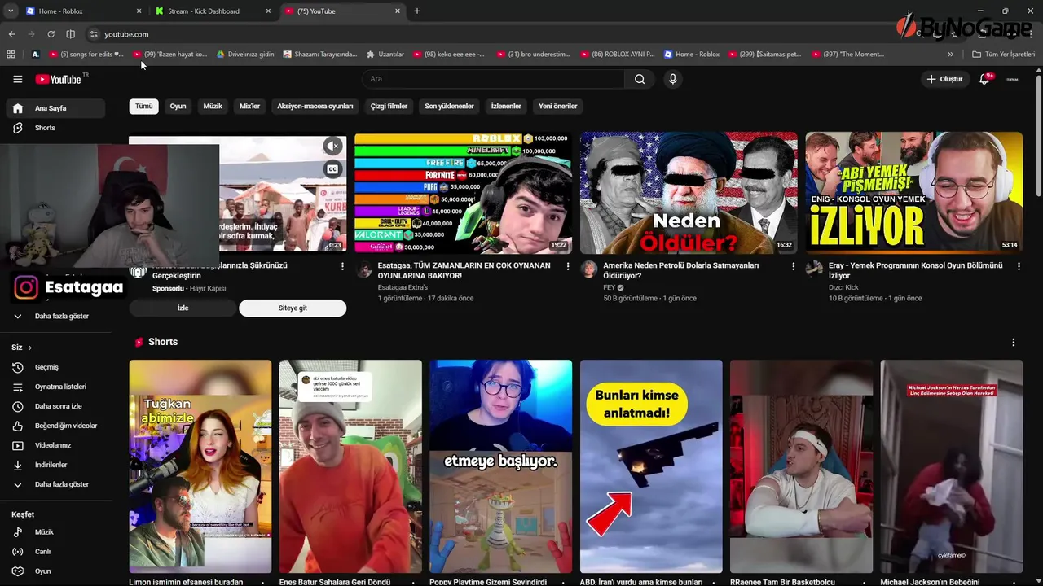1043x586 pixels.
Task: Show more bookmarks chevron
Action: (950, 55)
